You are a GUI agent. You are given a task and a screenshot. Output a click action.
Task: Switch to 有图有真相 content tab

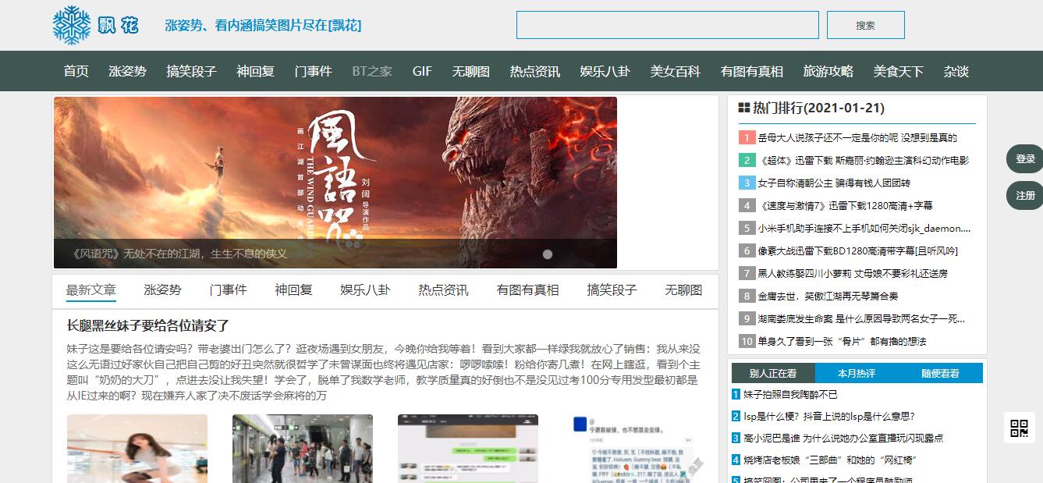pyautogui.click(x=528, y=289)
